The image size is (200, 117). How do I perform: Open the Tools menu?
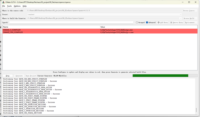click(9, 6)
